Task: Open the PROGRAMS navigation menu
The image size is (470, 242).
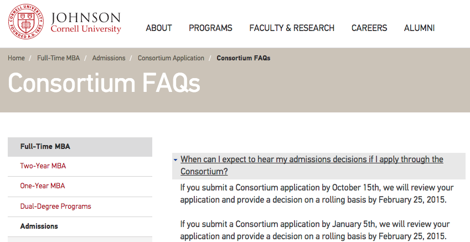Action: tap(210, 28)
